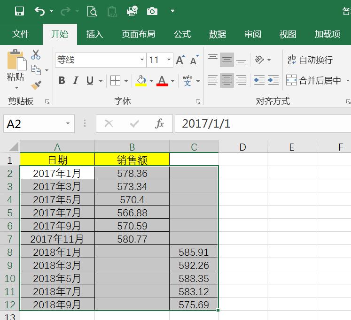351x320 pixels.
Task: Open the 数据 tab
Action: [x=218, y=34]
